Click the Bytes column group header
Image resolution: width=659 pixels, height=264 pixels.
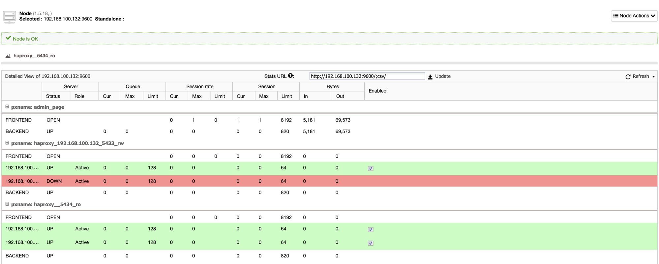pyautogui.click(x=333, y=86)
